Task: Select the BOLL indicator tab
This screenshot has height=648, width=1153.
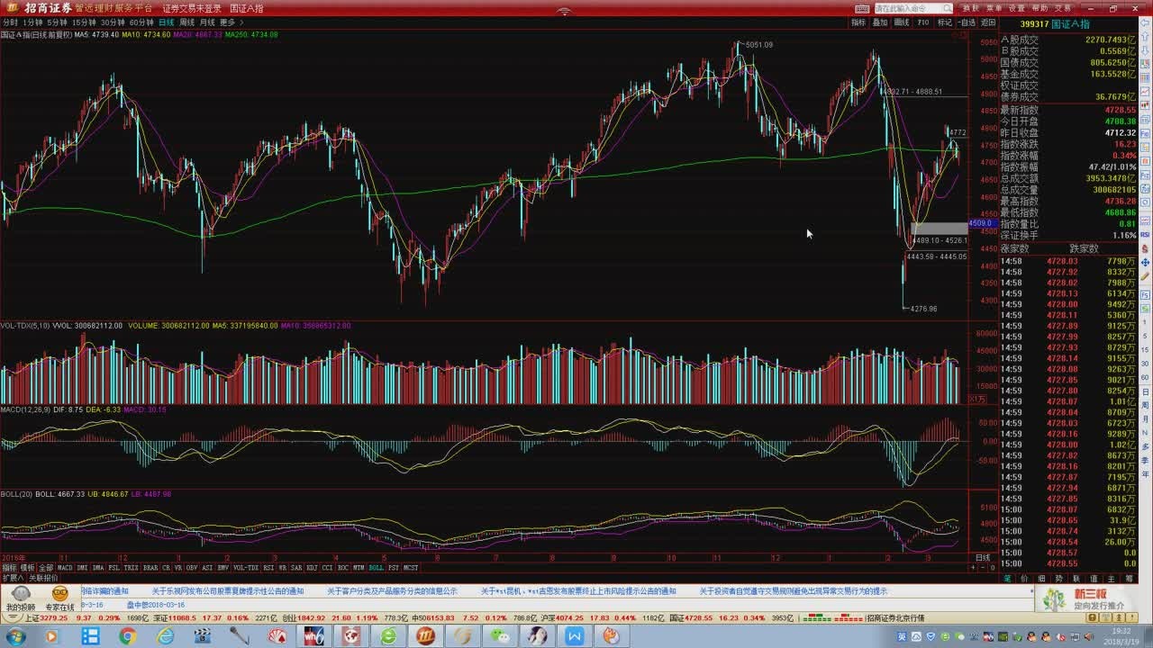Action: point(376,568)
